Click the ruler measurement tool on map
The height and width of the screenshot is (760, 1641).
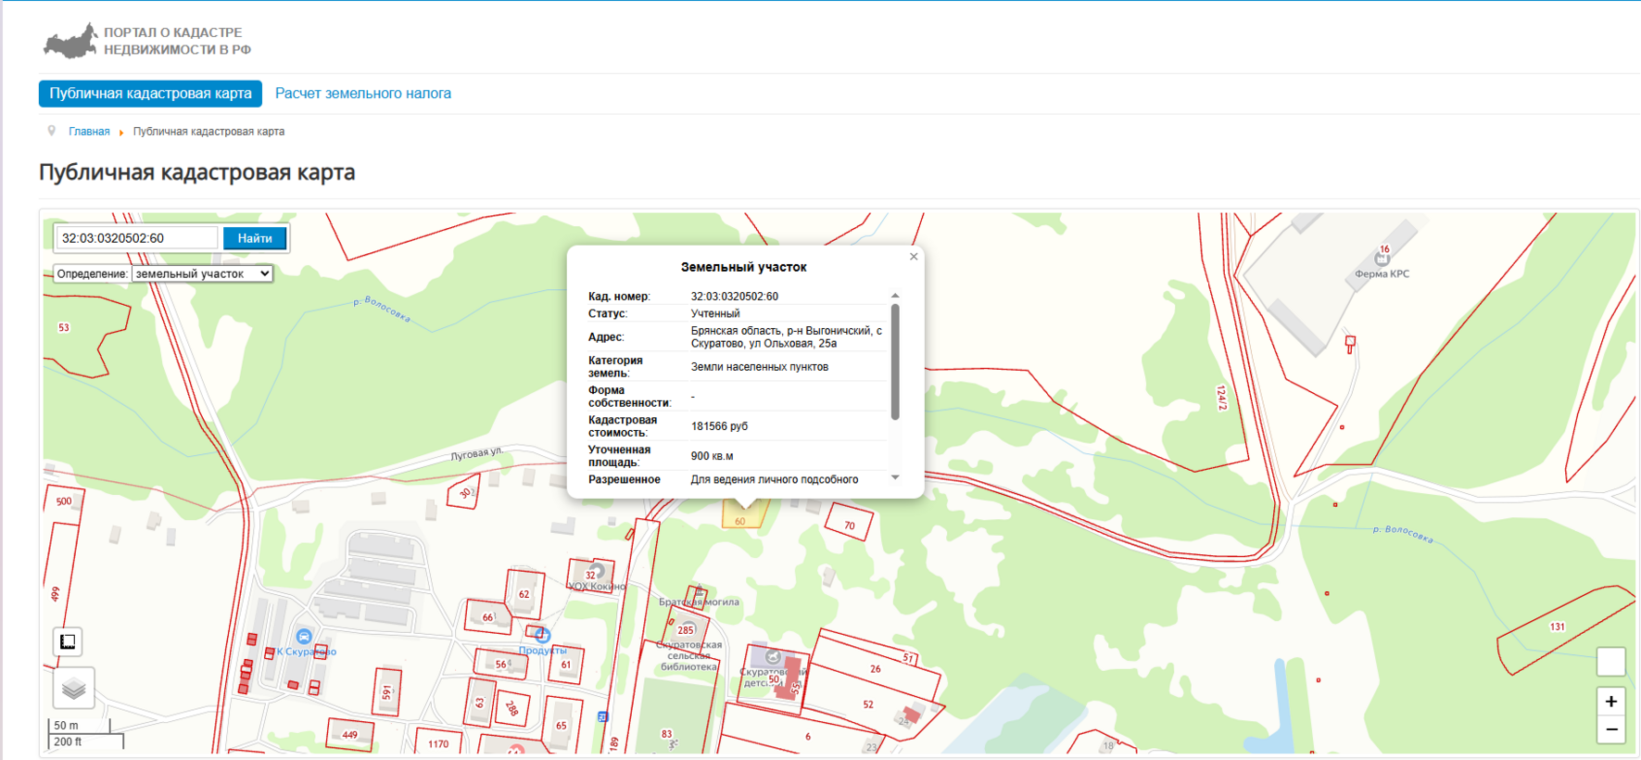pyautogui.click(x=68, y=641)
